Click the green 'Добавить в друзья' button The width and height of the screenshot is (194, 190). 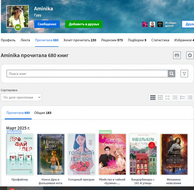(x=84, y=24)
